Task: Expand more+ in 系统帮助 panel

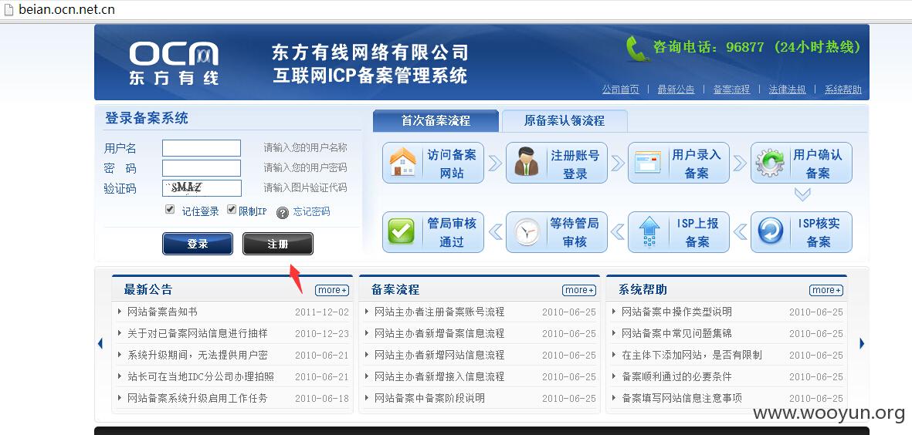Action: click(x=826, y=290)
